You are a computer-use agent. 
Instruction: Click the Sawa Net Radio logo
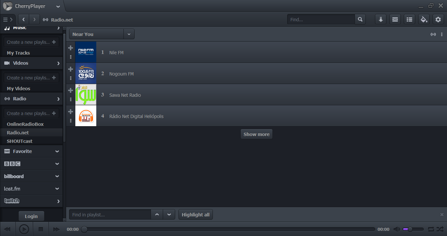(x=86, y=94)
